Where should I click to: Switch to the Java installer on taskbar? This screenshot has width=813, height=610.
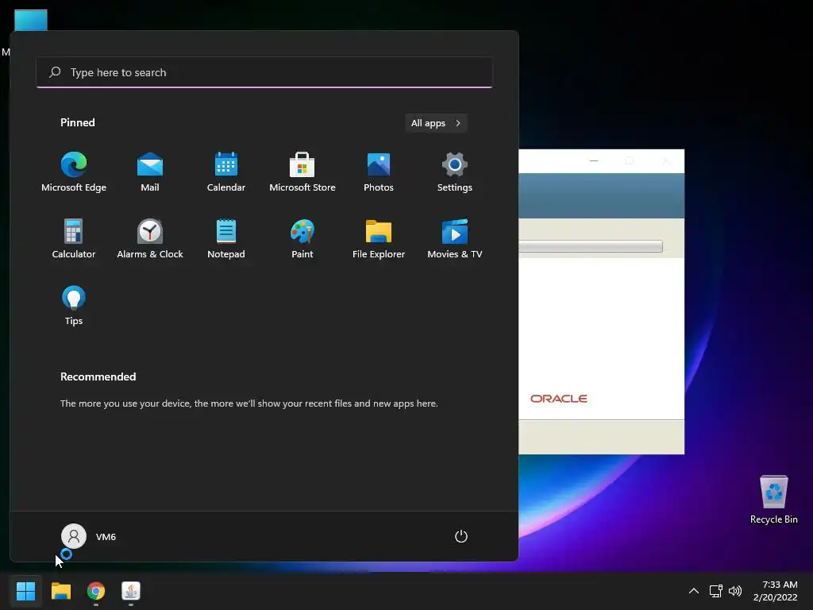[x=131, y=591]
